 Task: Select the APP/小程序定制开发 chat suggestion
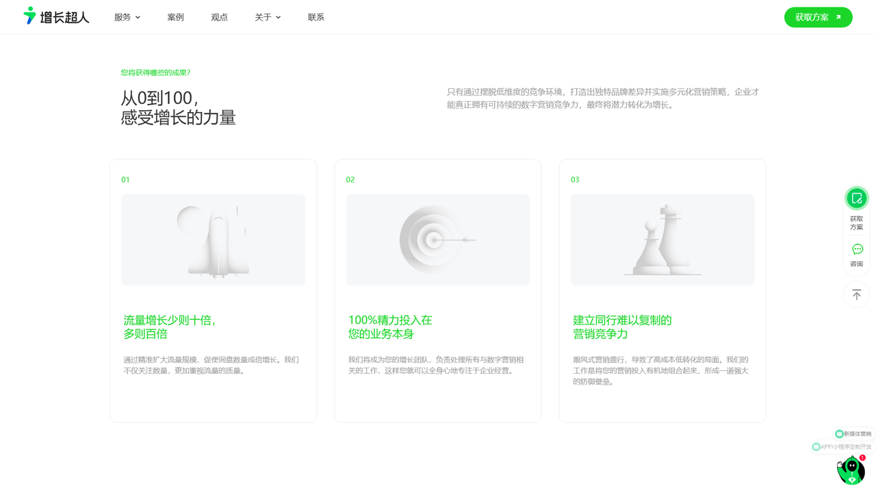(x=842, y=447)
